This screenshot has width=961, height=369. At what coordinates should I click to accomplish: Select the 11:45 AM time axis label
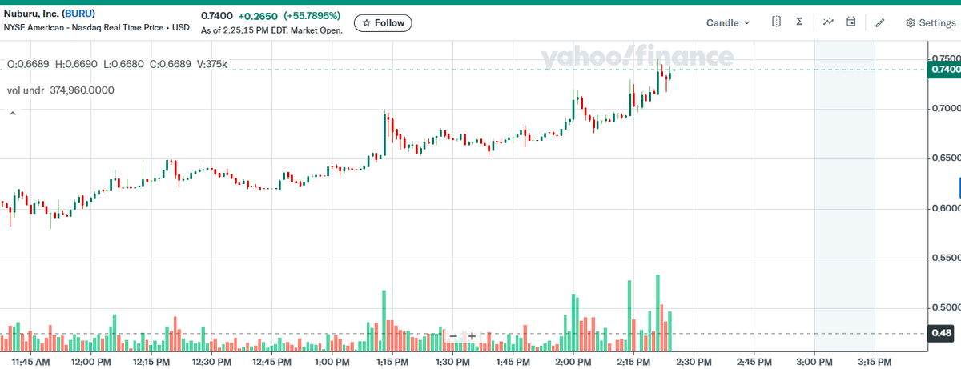[x=30, y=362]
